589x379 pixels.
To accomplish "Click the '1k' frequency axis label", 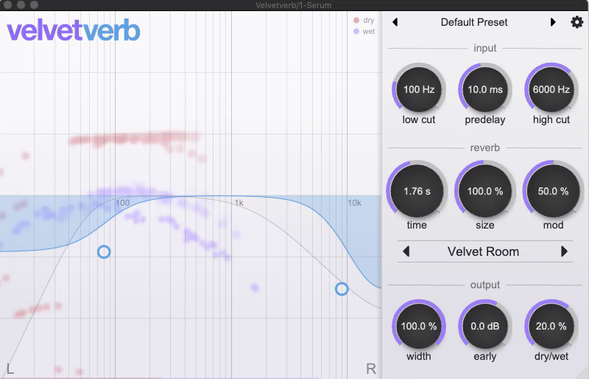I will click(239, 203).
